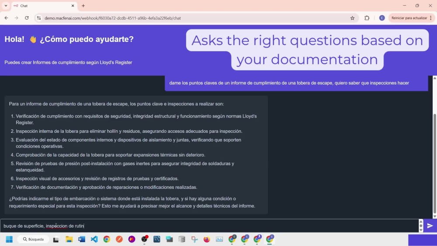Select the Chat browser tab
The height and width of the screenshot is (246, 437).
click(45, 6)
